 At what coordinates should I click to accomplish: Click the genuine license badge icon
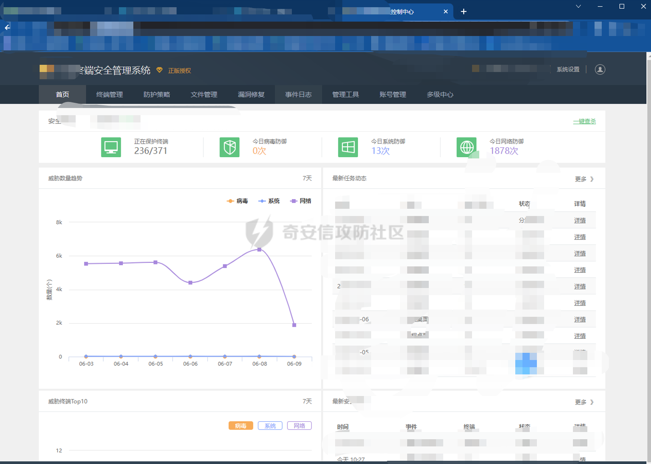coord(159,70)
